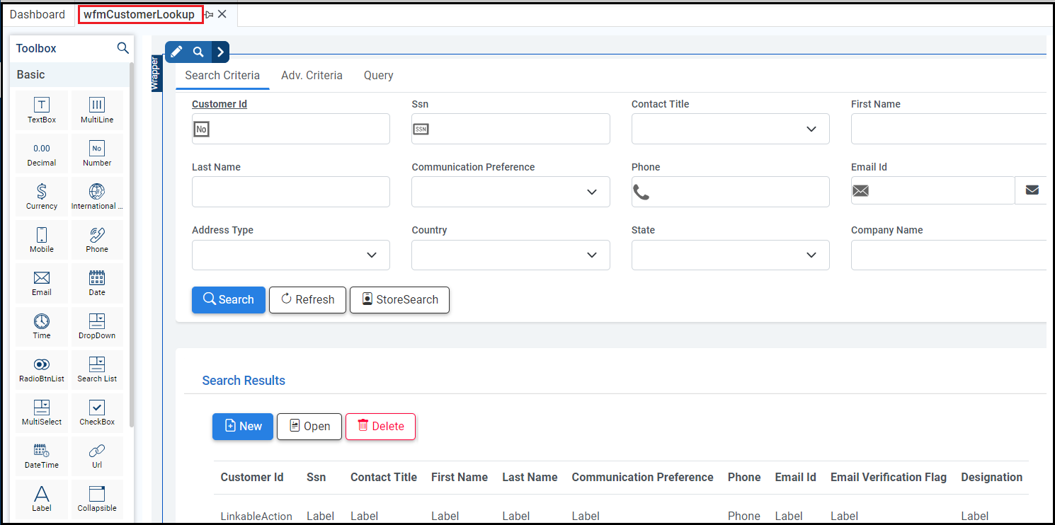Click into the Phone input field
Image resolution: width=1055 pixels, height=525 pixels.
pos(730,192)
